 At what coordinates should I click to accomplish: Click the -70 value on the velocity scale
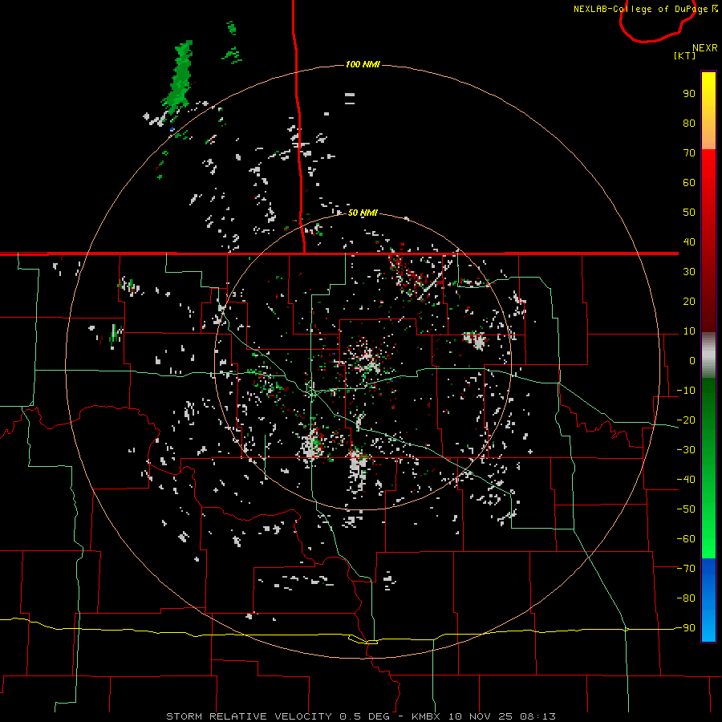pos(686,569)
